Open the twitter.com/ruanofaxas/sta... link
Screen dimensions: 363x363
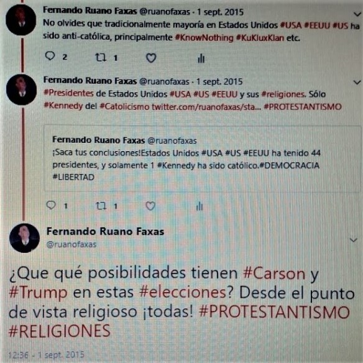coord(206,107)
